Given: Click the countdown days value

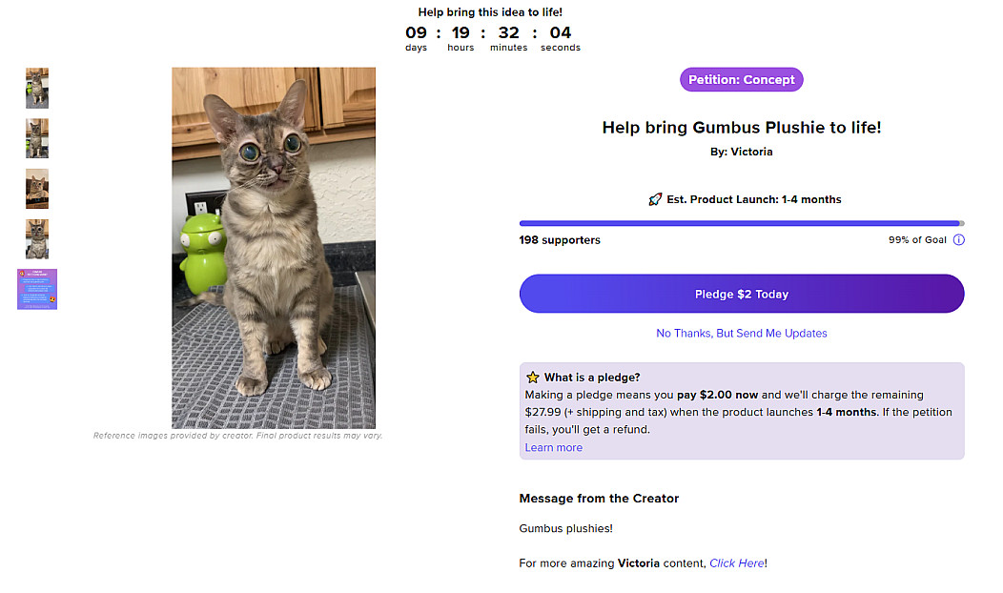Looking at the screenshot, I should pos(416,32).
